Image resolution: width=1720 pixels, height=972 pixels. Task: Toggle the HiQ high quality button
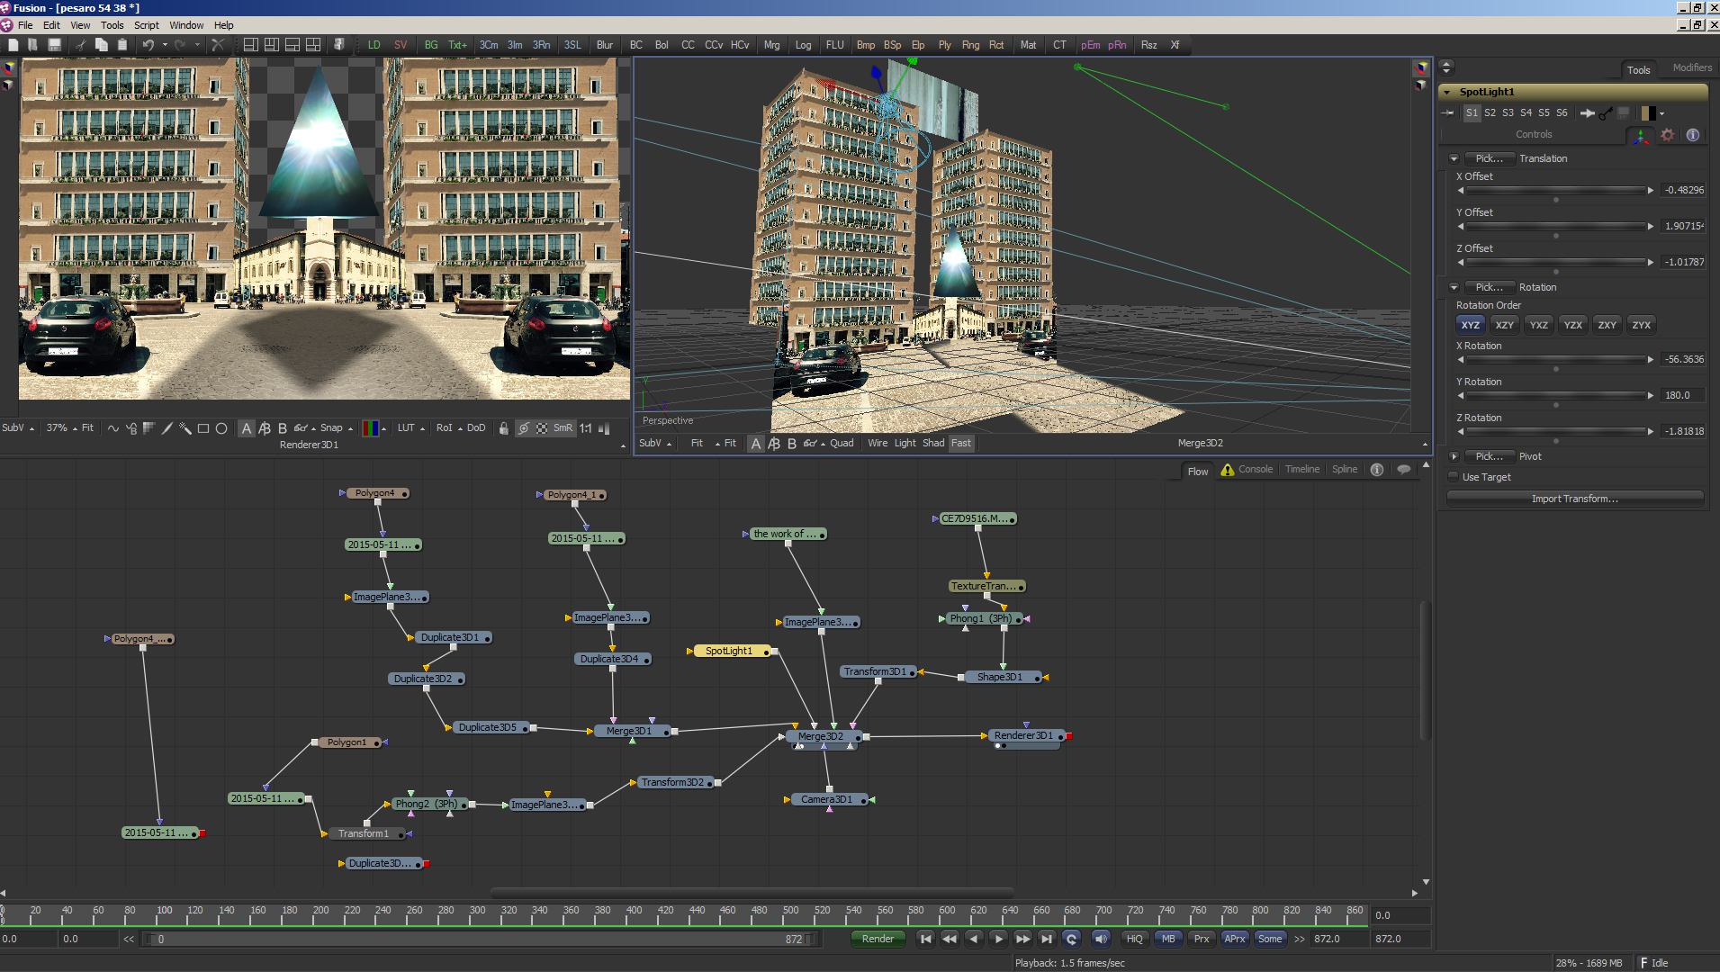coord(1134,939)
